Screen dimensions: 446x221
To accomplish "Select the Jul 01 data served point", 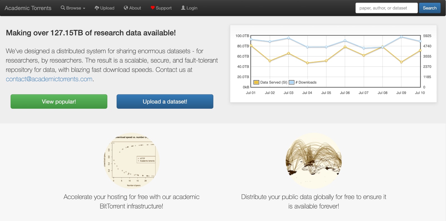I will coord(251,45).
